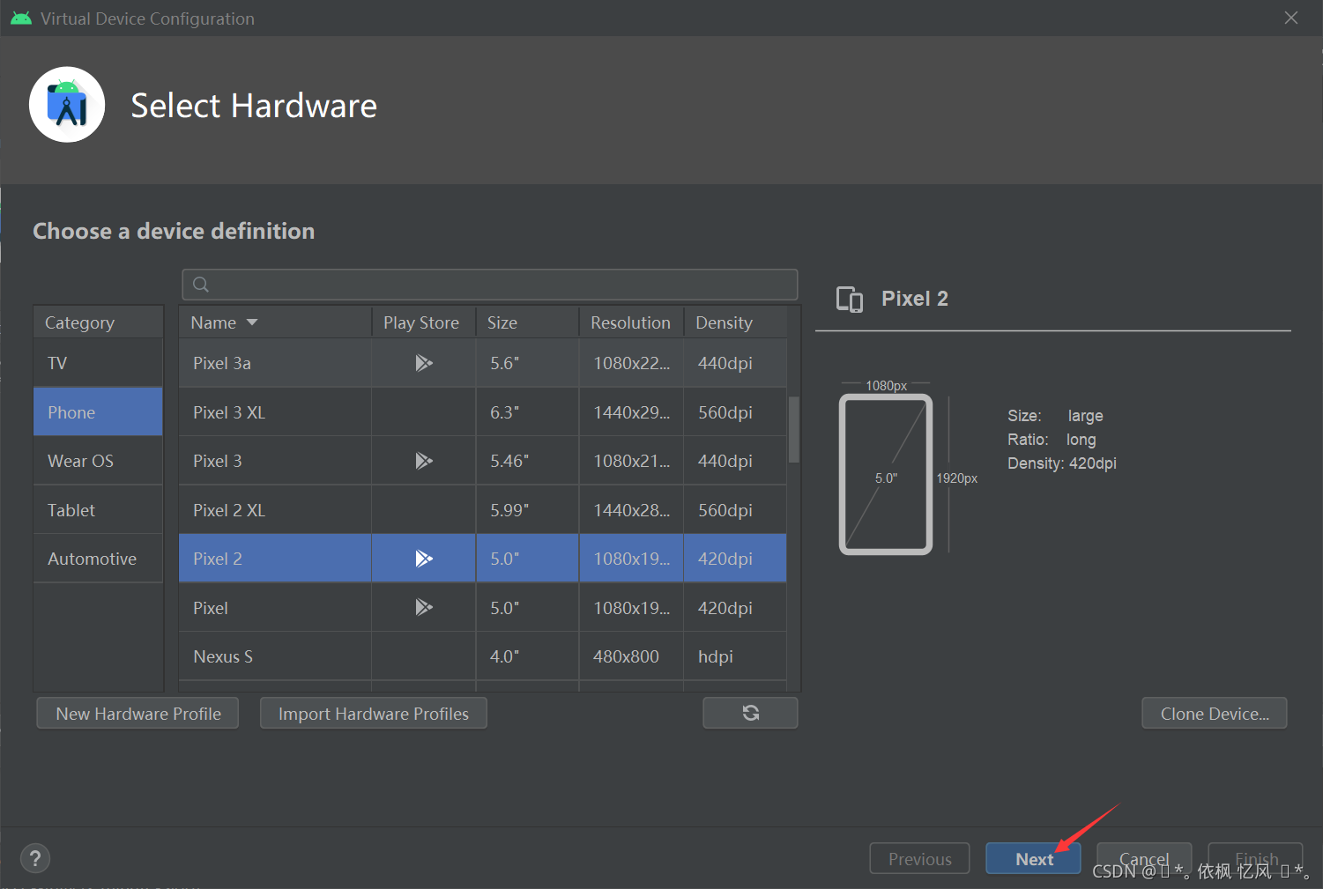The image size is (1323, 889).
Task: Close the Virtual Device Configuration dialog
Action: 1291,18
